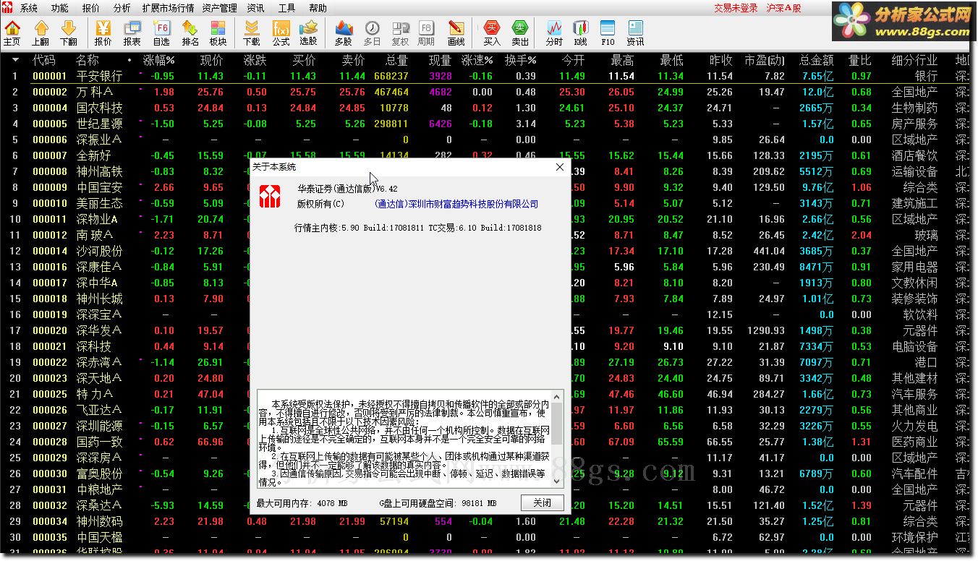Screen dimensions: 978x561
Task: Open the 报价 quotes toolbar icon
Action: (x=103, y=33)
